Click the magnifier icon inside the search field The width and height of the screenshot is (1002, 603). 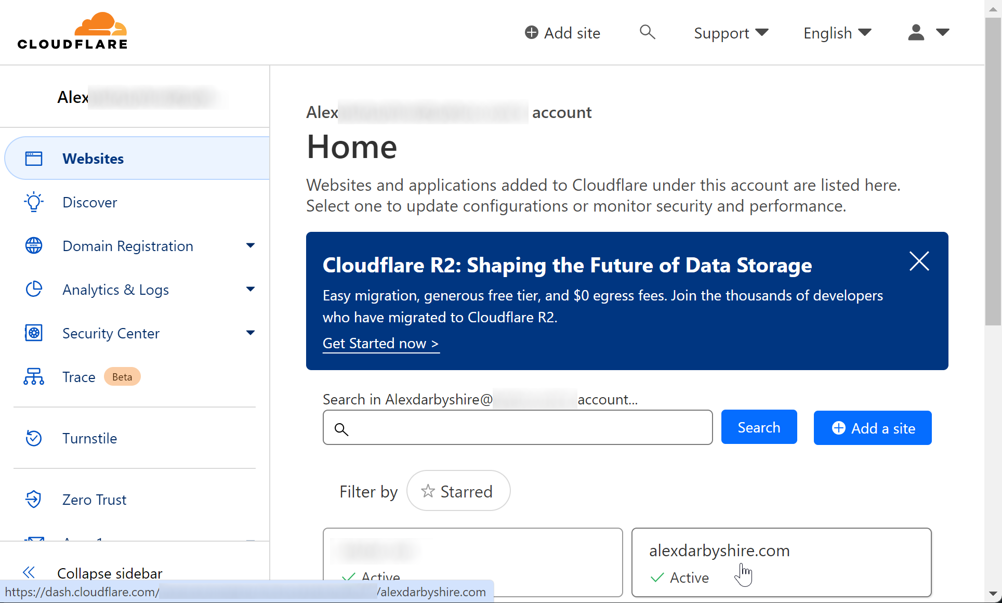pos(341,428)
